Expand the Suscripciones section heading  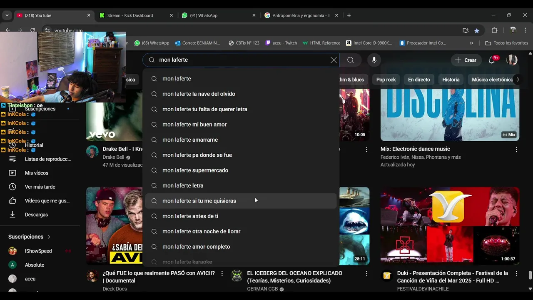(x=29, y=237)
